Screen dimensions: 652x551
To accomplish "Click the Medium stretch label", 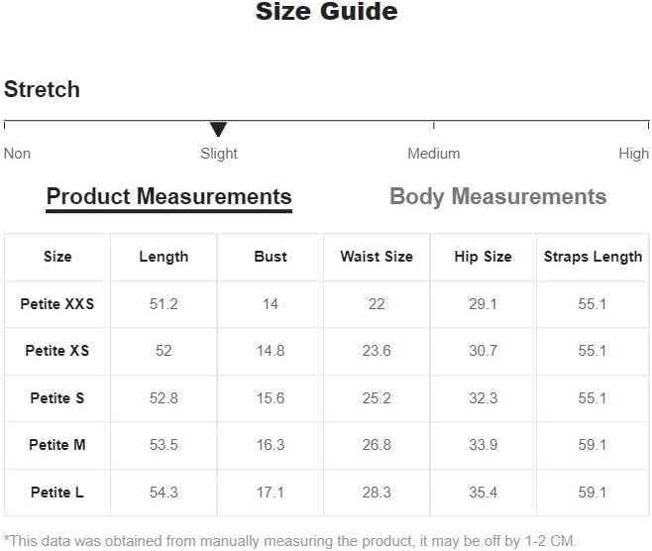I will [434, 154].
